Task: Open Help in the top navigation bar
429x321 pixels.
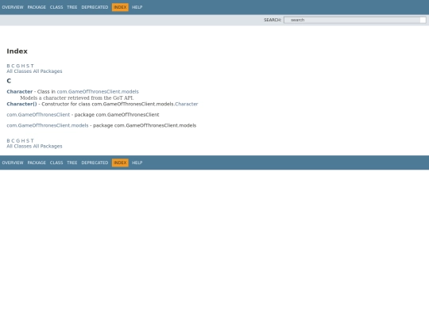Action: pyautogui.click(x=137, y=7)
